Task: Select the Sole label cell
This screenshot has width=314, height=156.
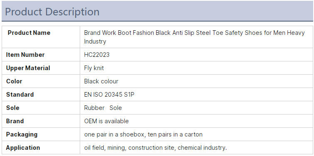Action: click(41, 108)
